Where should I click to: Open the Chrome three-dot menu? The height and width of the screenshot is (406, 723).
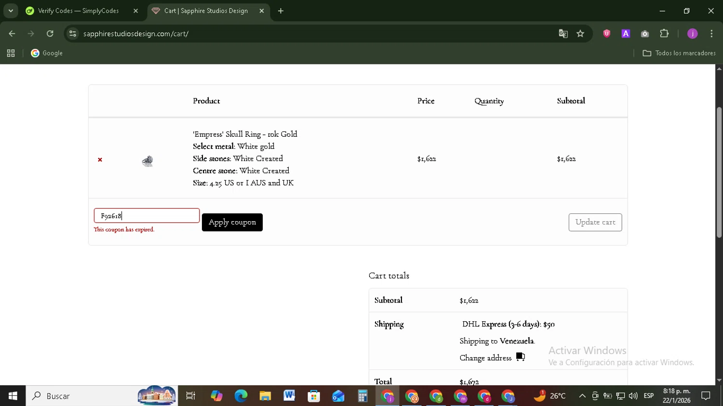coord(711,34)
